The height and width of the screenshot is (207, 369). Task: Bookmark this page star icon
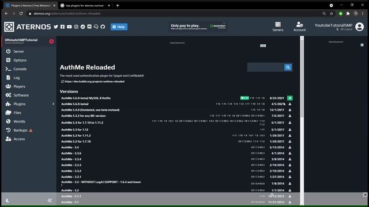tap(332, 14)
